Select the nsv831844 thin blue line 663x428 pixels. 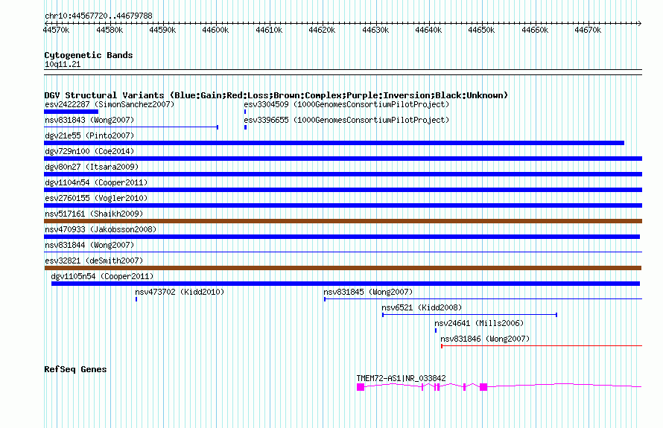click(343, 252)
